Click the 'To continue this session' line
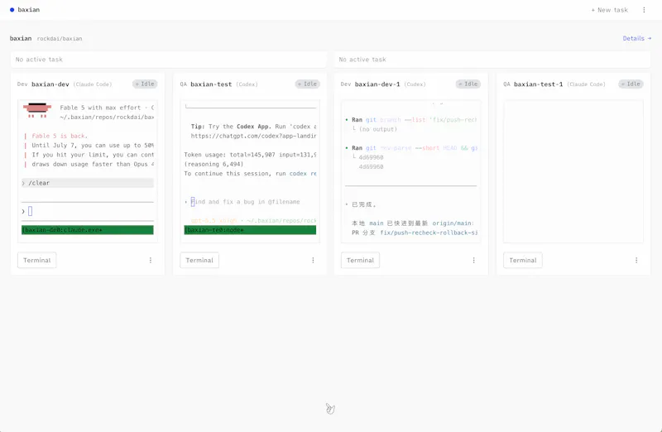Image resolution: width=662 pixels, height=432 pixels. [250, 174]
